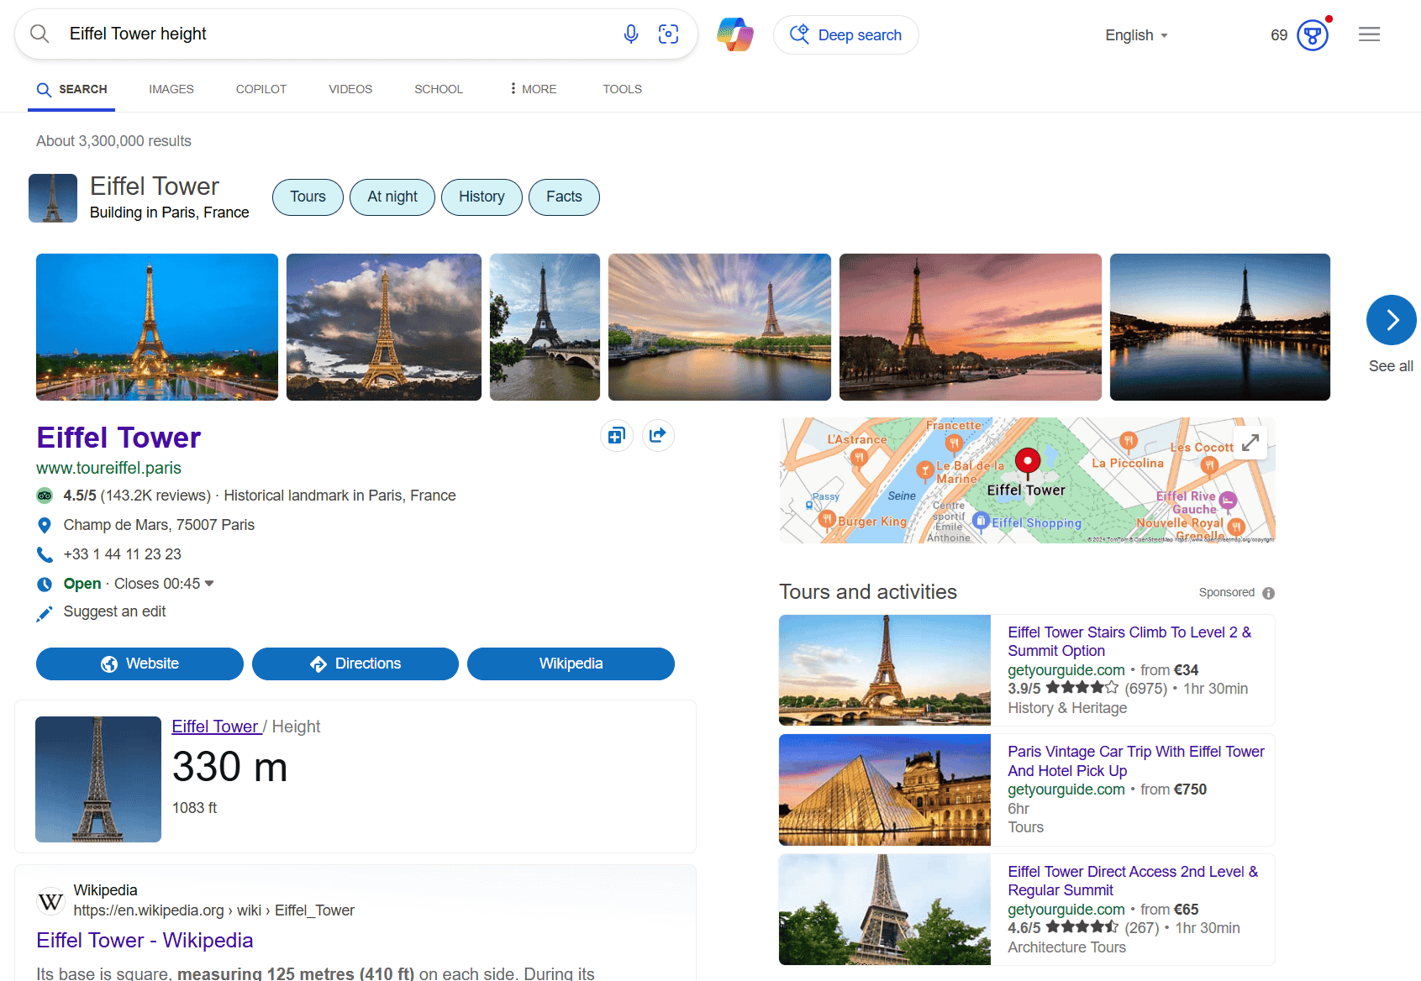Visit www.toureiffel.paris link
1421x981 pixels.
[x=108, y=468]
